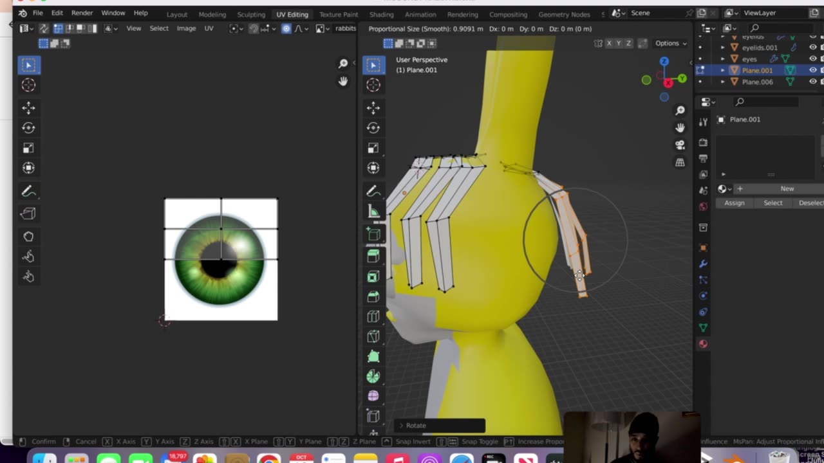Expand the eyes outliner entry
Screen dimensions: 824x463
point(722,59)
